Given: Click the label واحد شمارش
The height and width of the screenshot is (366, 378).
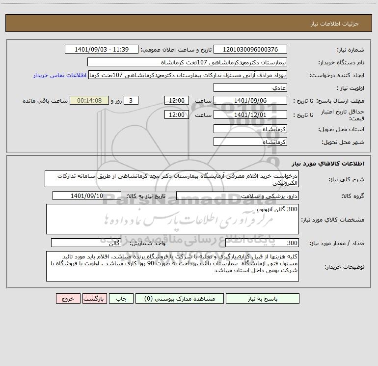Looking at the screenshot, I should pos(148,243).
